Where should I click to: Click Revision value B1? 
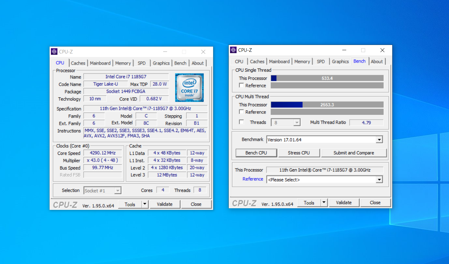click(197, 123)
